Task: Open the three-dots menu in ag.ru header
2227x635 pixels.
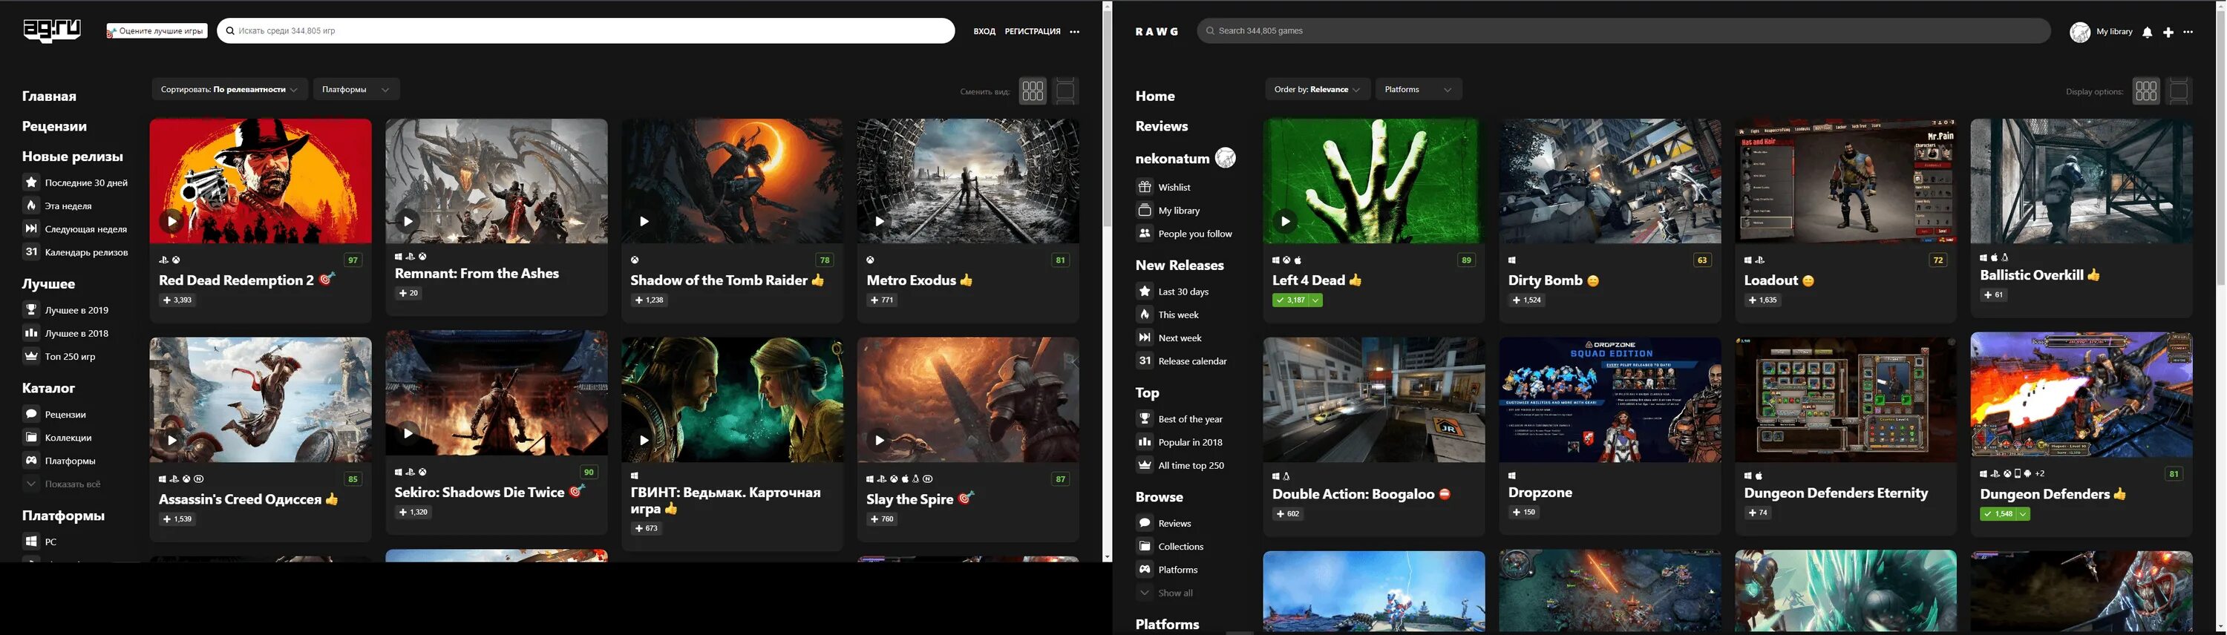Action: [x=1075, y=32]
